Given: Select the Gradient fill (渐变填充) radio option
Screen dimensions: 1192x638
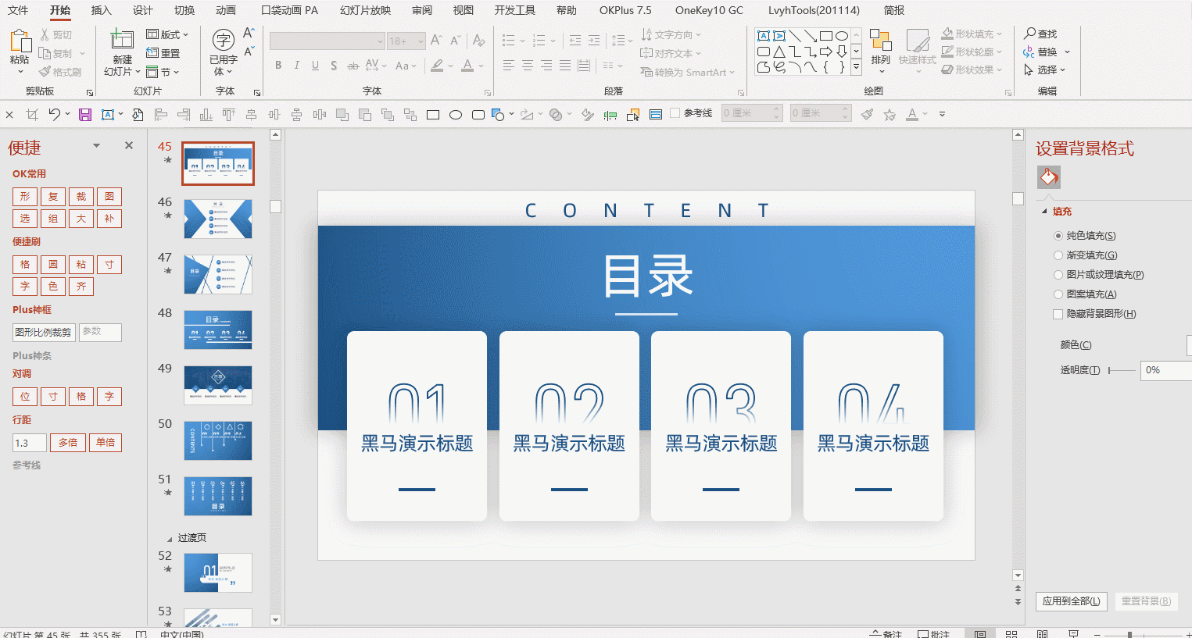Looking at the screenshot, I should pyautogui.click(x=1058, y=255).
